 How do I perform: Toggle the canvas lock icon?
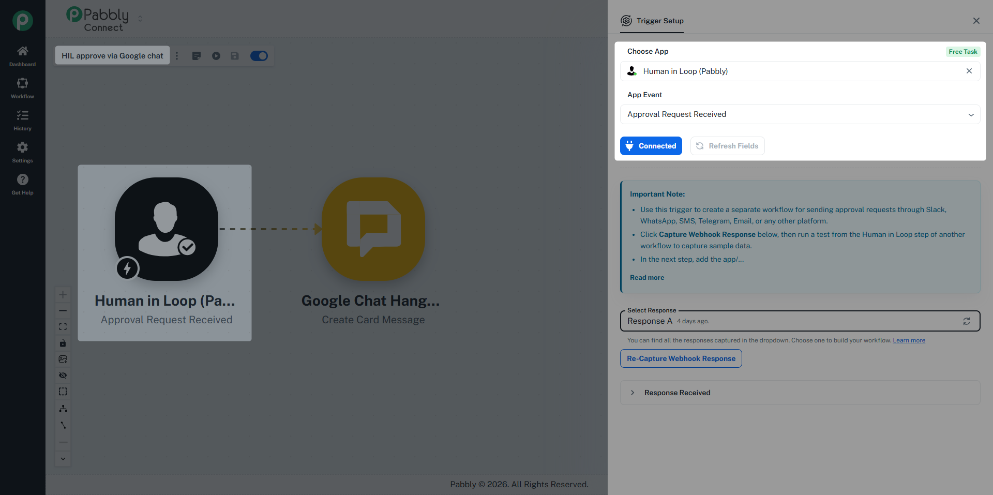coord(63,343)
